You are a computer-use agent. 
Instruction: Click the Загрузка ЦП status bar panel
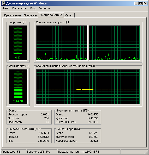point(42,152)
